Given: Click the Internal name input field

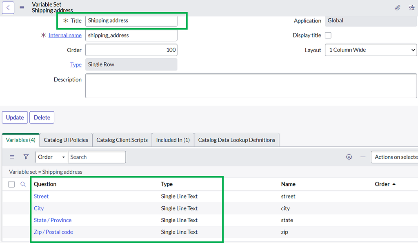Looking at the screenshot, I should (x=131, y=35).
